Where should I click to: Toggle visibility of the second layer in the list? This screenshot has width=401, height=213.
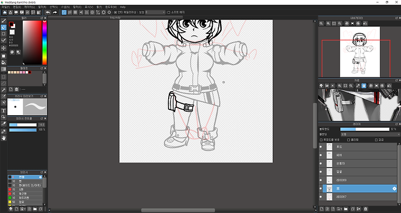pos(321,155)
